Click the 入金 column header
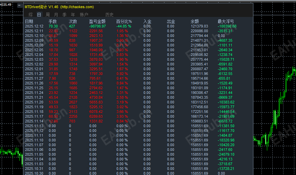This screenshot has height=175, width=296. (x=147, y=21)
